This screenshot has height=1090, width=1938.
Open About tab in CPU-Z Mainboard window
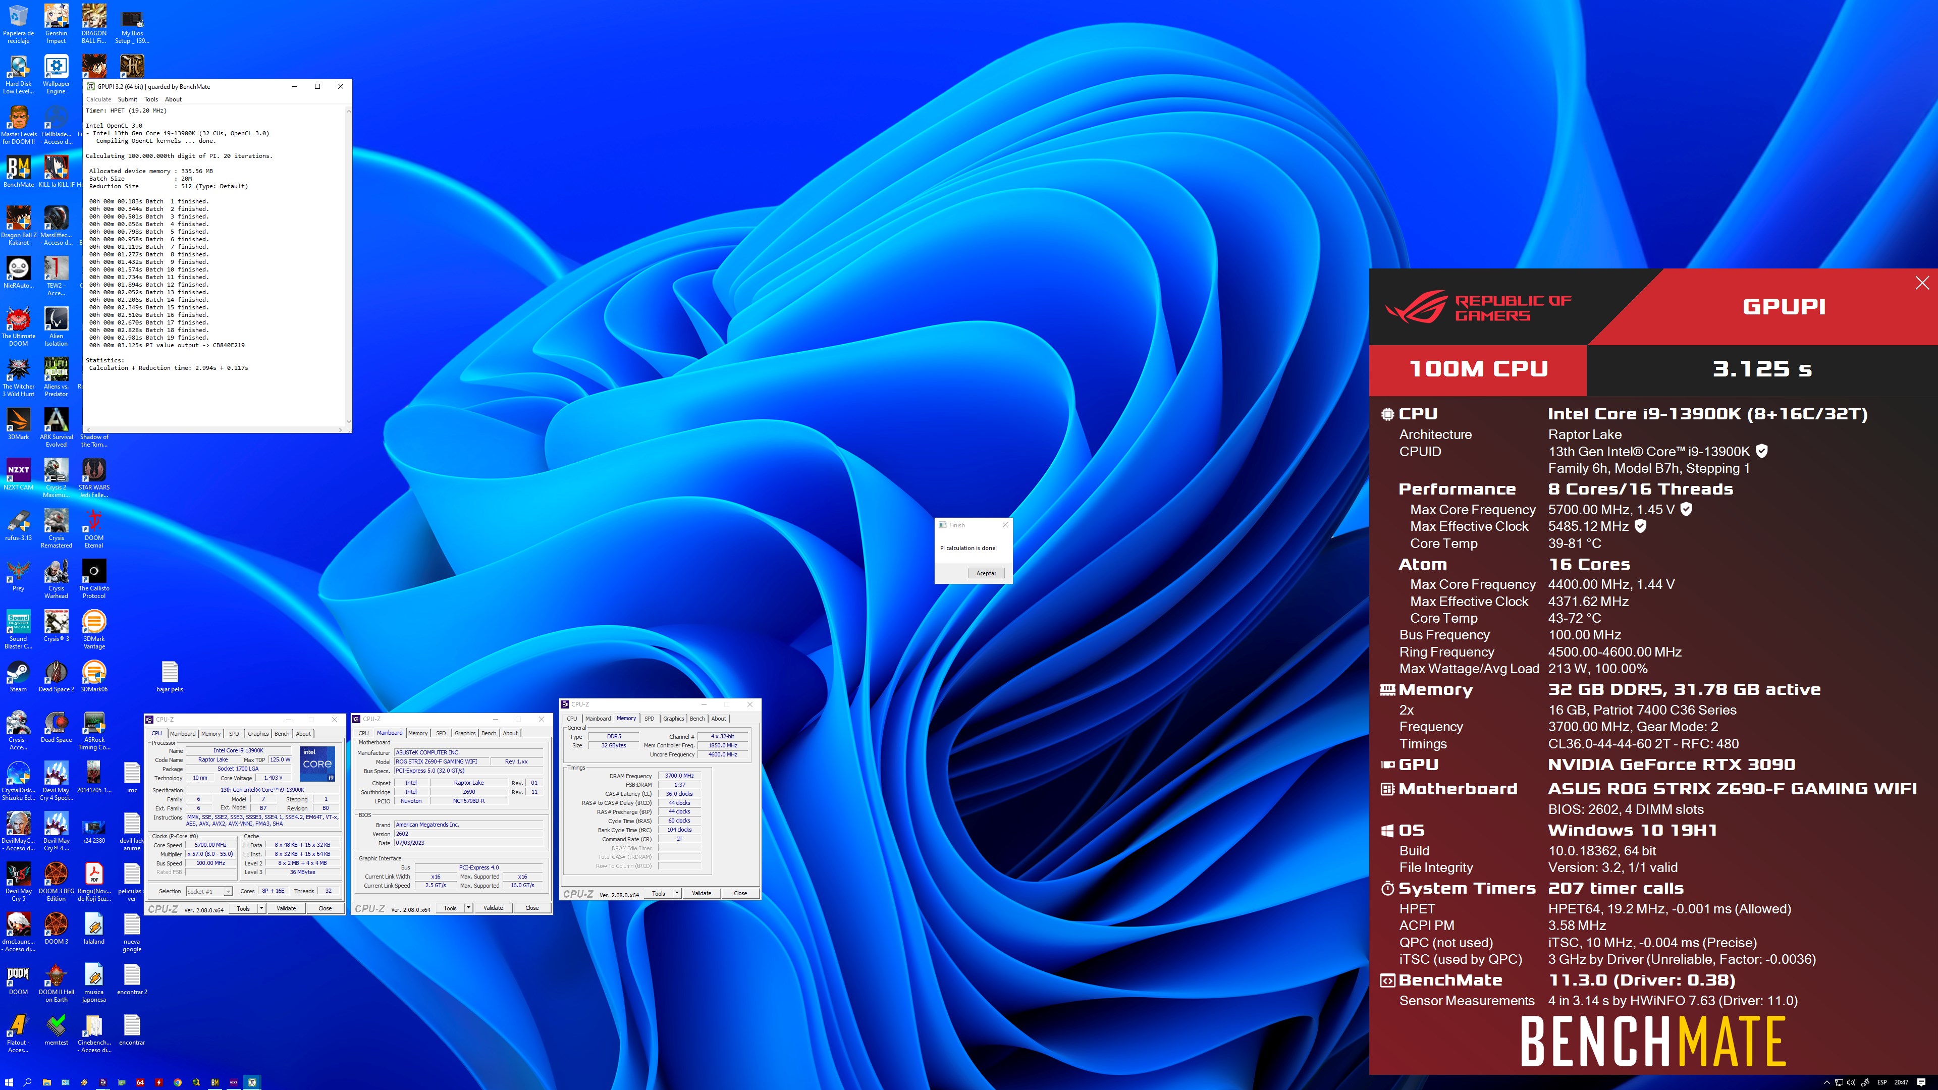coord(510,733)
